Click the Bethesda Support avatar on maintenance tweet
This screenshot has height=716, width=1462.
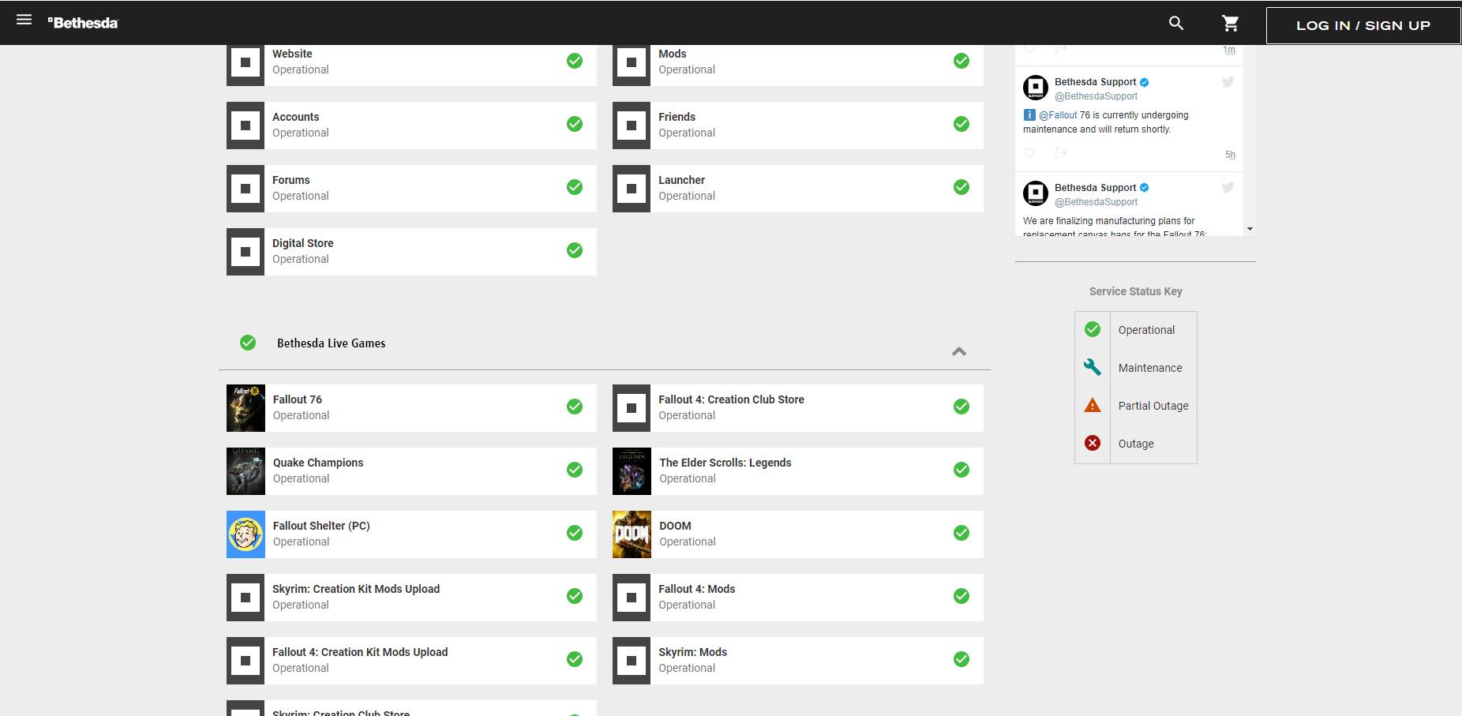[x=1036, y=88]
